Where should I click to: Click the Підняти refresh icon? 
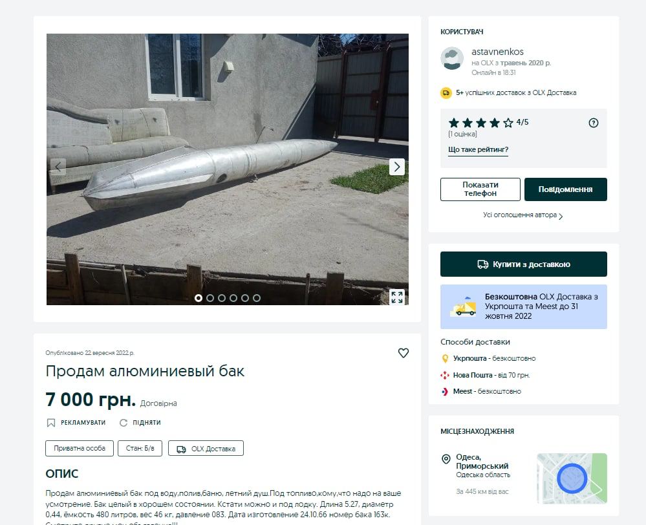click(x=124, y=423)
